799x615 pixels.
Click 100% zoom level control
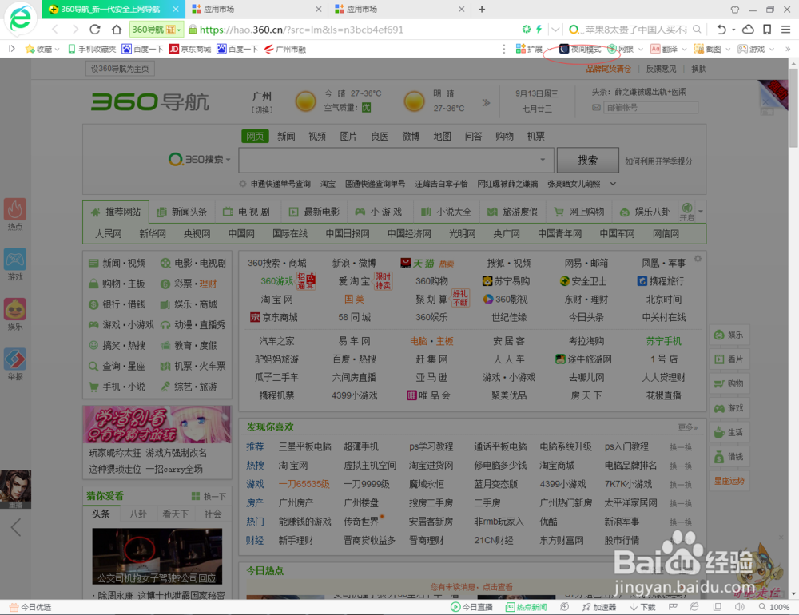pos(774,607)
